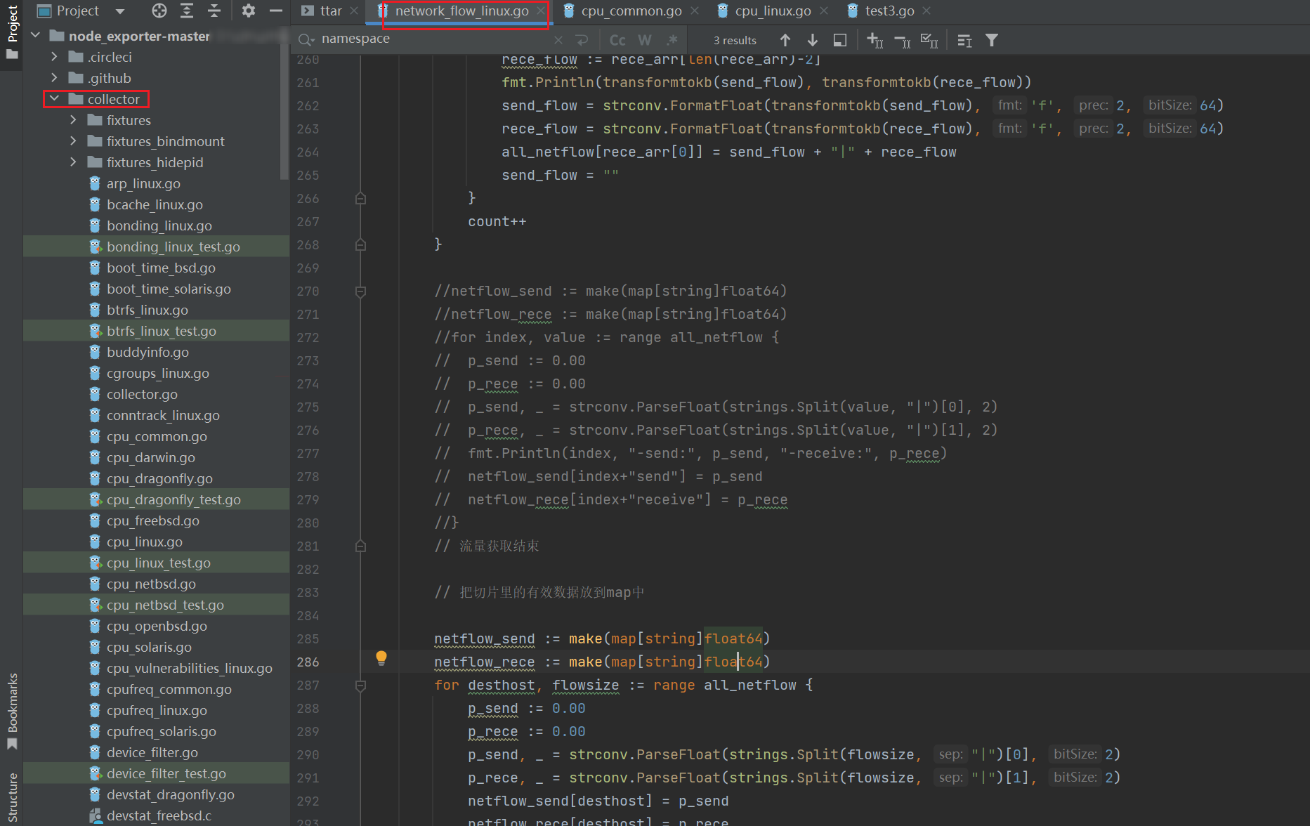Viewport: 1310px width, 826px height.
Task: Close the test3.go tab
Action: pyautogui.click(x=926, y=11)
